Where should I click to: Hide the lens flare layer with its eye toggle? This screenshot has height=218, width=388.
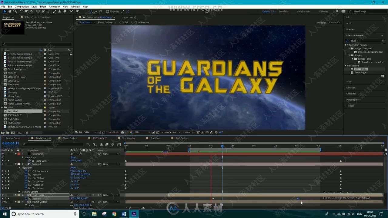coord(2,154)
